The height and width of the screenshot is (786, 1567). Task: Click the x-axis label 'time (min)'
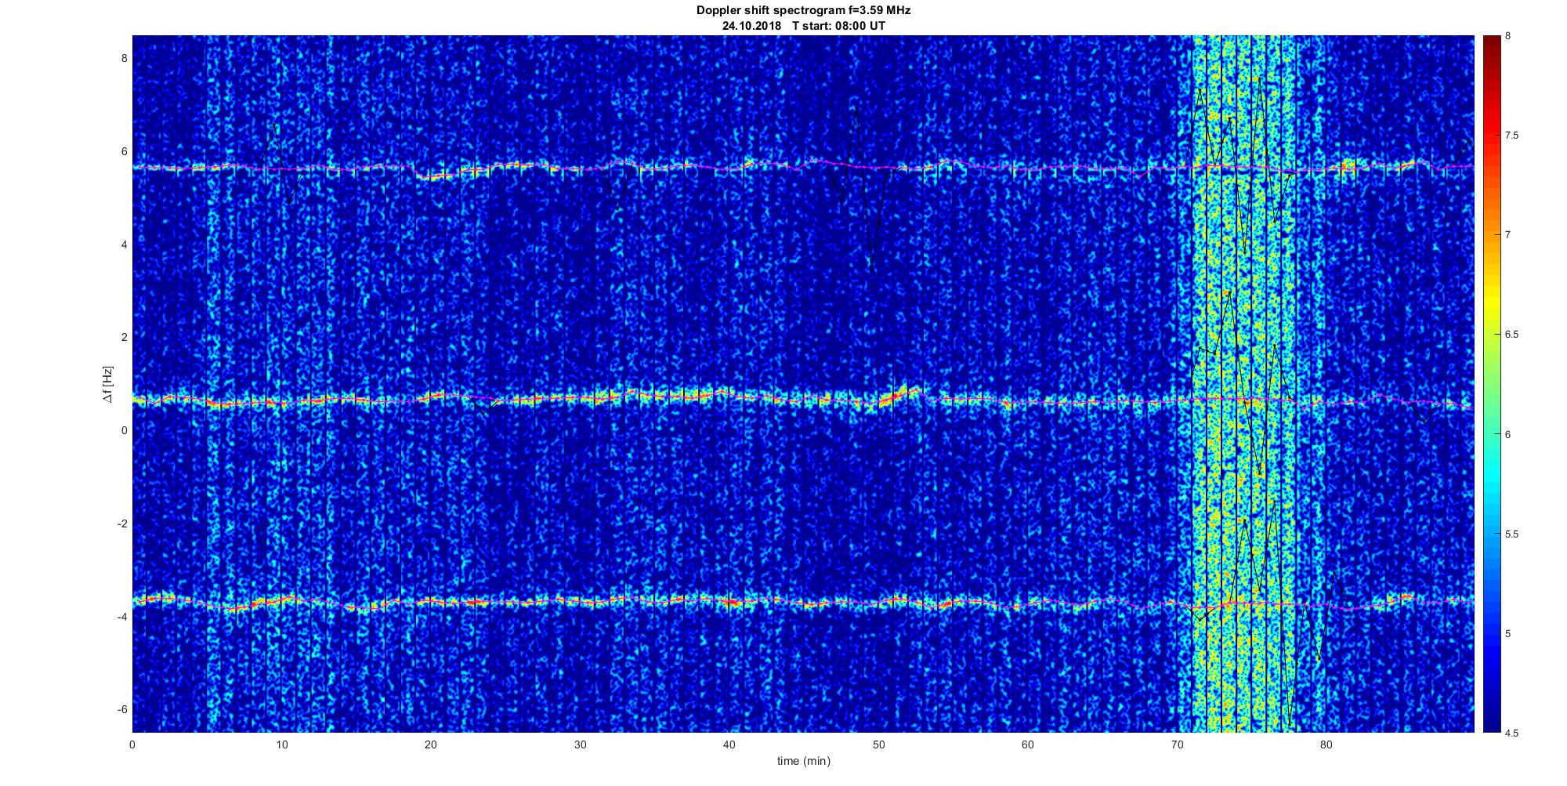click(x=803, y=761)
